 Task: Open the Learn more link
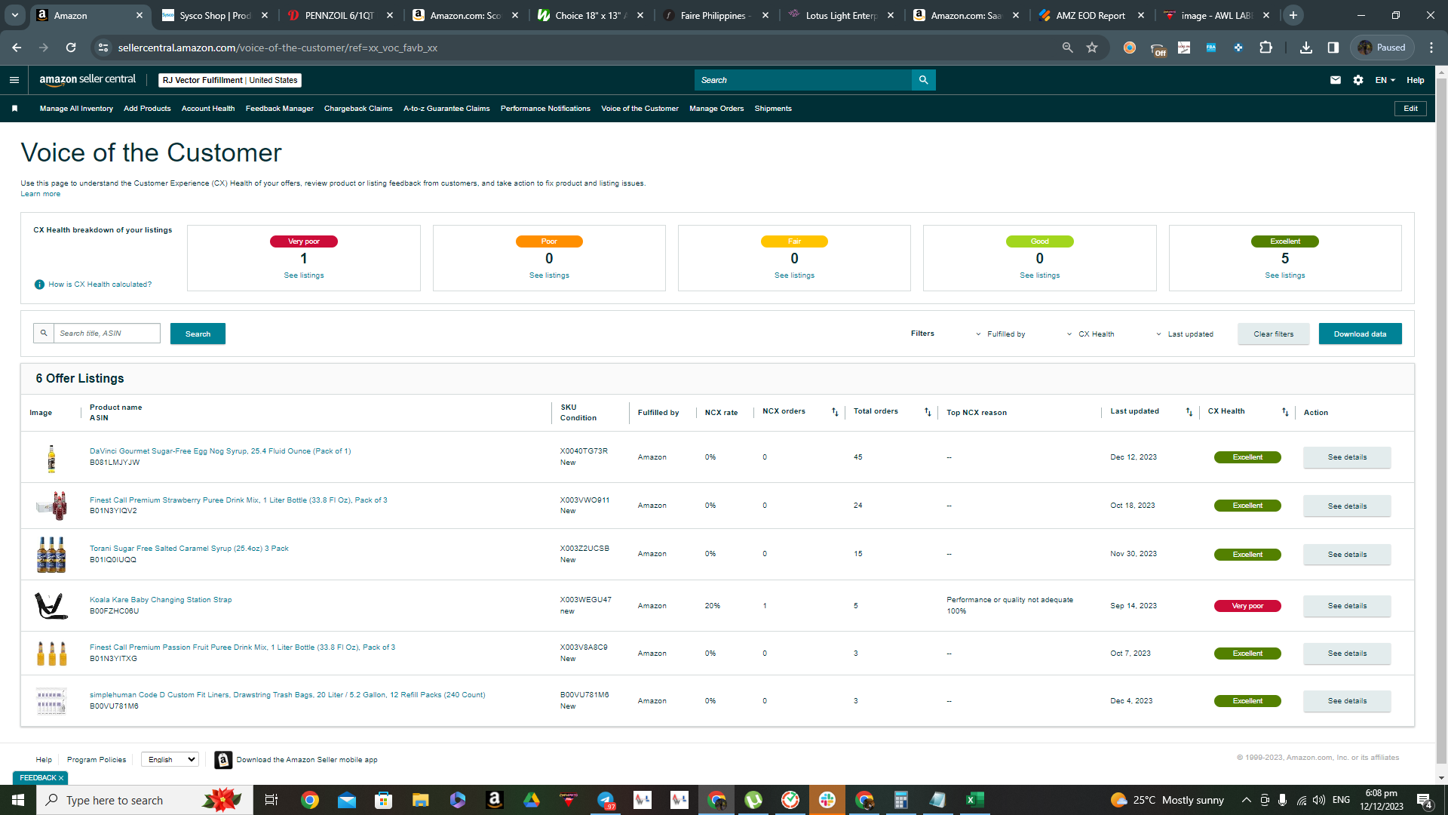(41, 194)
